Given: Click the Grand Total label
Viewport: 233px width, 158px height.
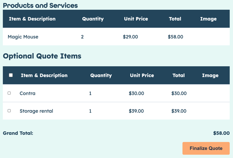Looking at the screenshot, I should (x=18, y=133).
